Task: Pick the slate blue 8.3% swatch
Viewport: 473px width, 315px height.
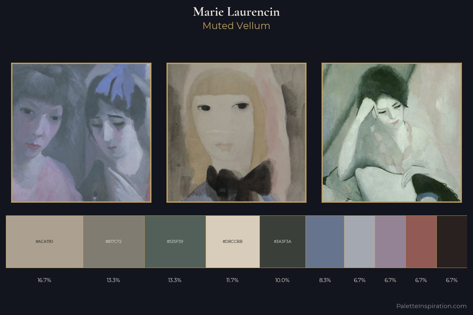Action: click(325, 242)
